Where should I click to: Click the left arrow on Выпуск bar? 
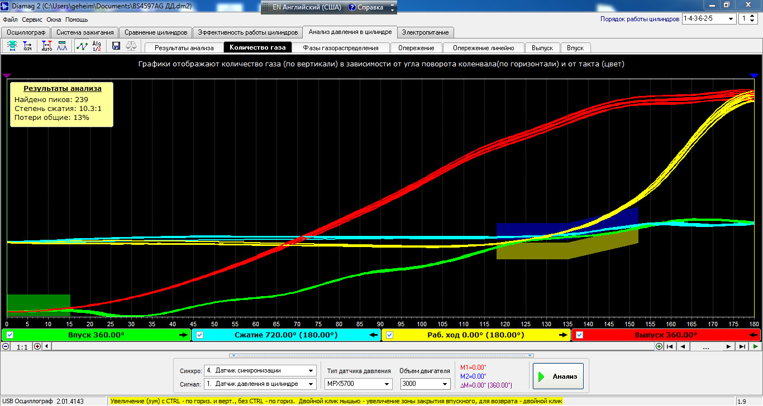pos(753,335)
